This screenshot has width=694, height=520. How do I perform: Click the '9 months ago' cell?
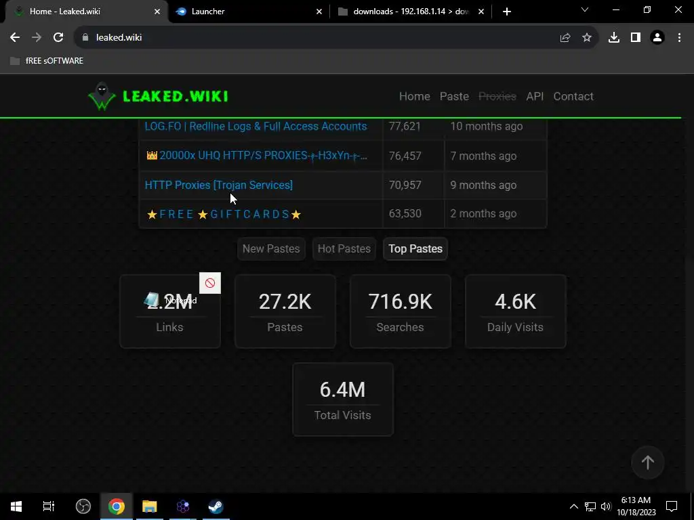495,185
